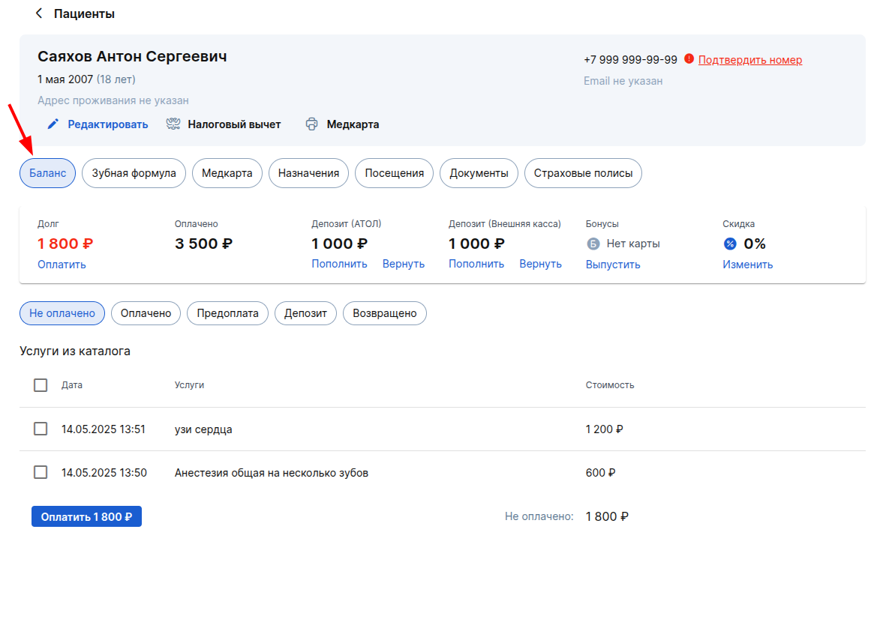Click the date 14.05.2025 13:50
883x640 pixels.
104,472
